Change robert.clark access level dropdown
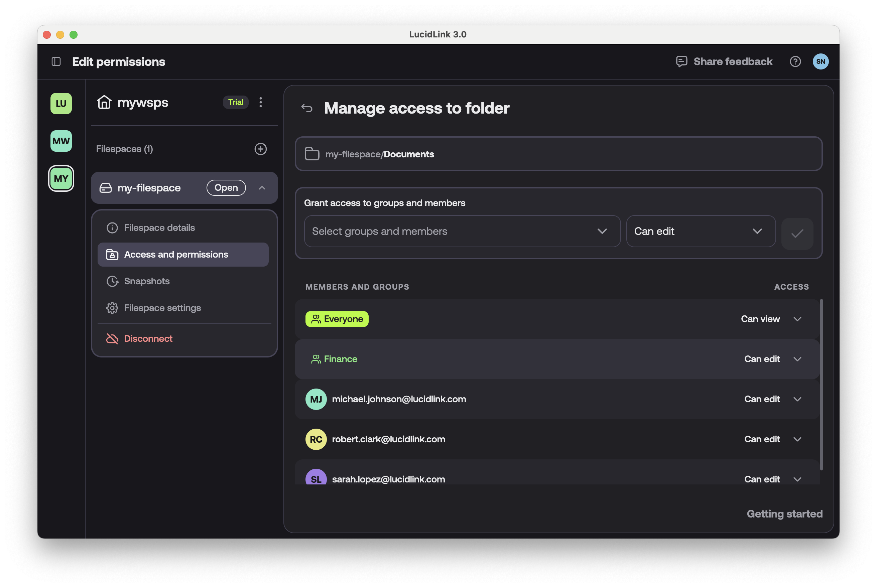This screenshot has height=588, width=877. coord(773,440)
